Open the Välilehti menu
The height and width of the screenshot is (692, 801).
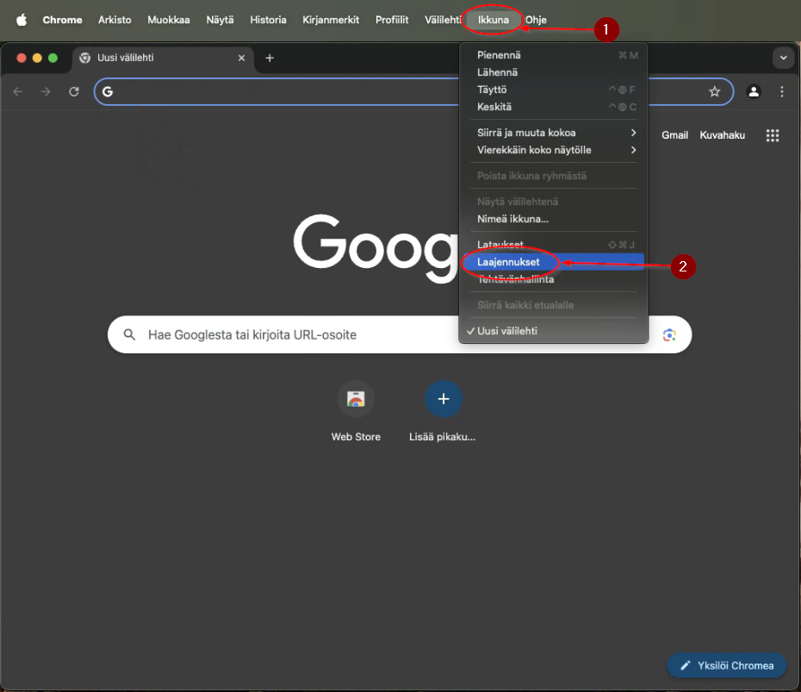[443, 20]
